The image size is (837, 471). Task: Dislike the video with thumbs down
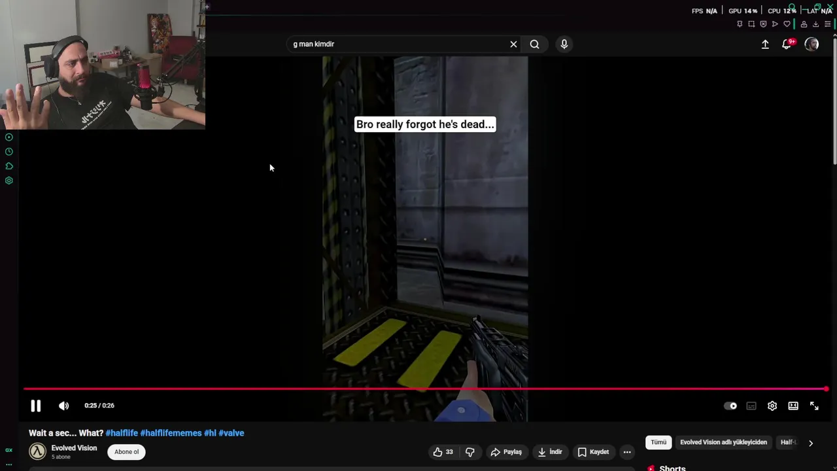click(470, 452)
